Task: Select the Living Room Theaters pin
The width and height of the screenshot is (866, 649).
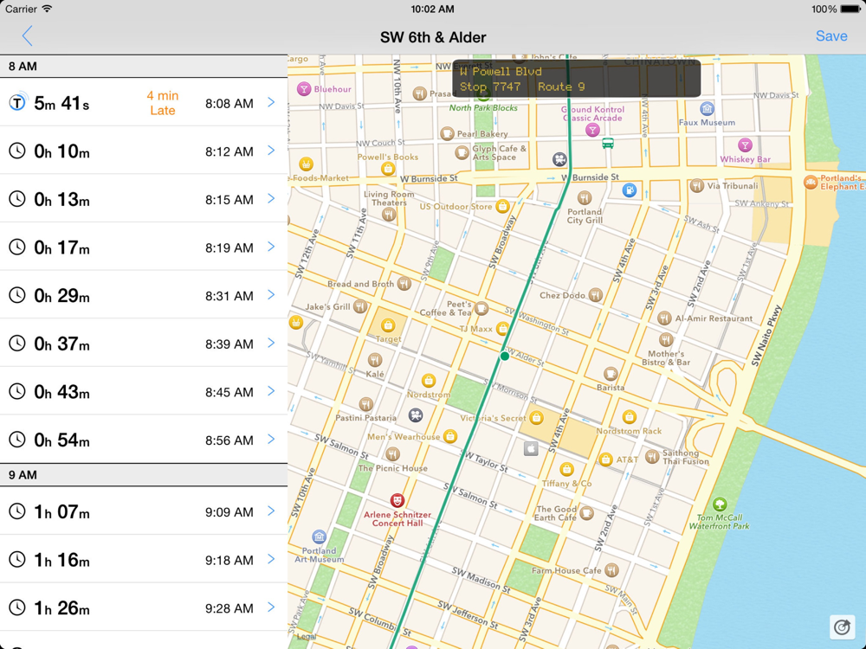Action: (x=389, y=215)
